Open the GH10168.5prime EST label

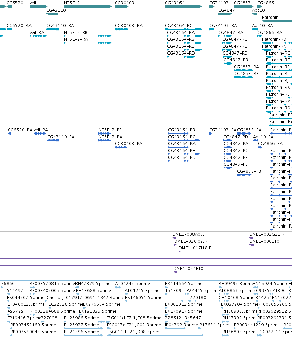point(236,298)
